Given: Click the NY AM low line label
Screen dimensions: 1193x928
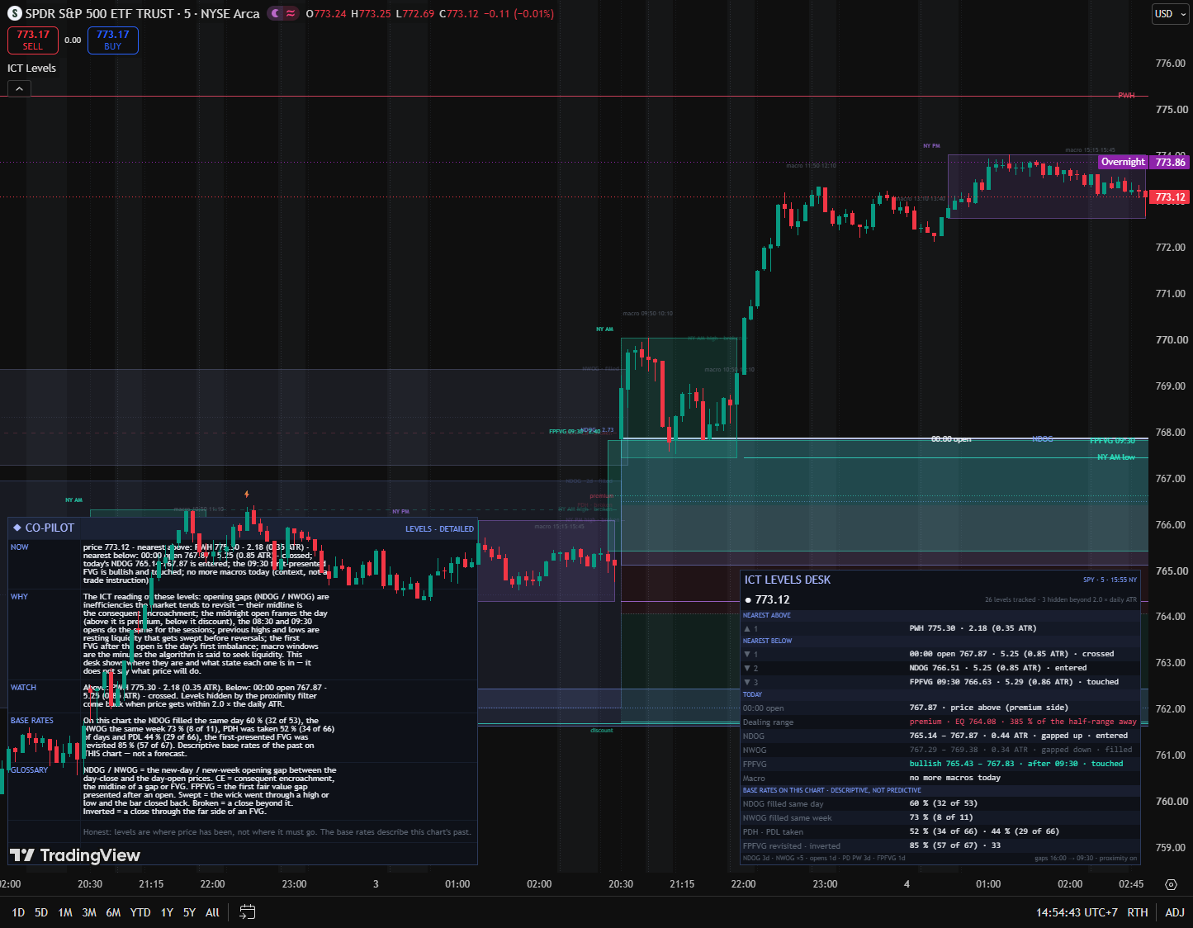Looking at the screenshot, I should 1116,457.
